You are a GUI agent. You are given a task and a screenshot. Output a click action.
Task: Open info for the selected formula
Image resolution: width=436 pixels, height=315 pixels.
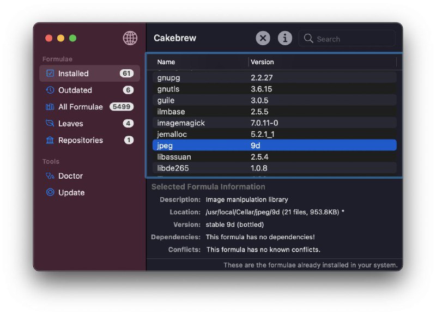pyautogui.click(x=284, y=38)
